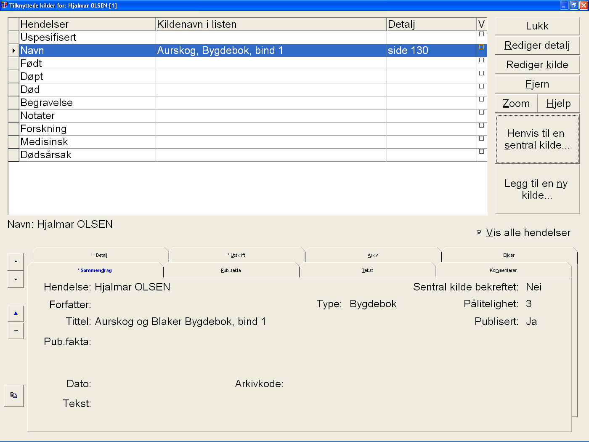The height and width of the screenshot is (442, 589).
Task: Select the Uspesifisert row
Action: pos(248,37)
